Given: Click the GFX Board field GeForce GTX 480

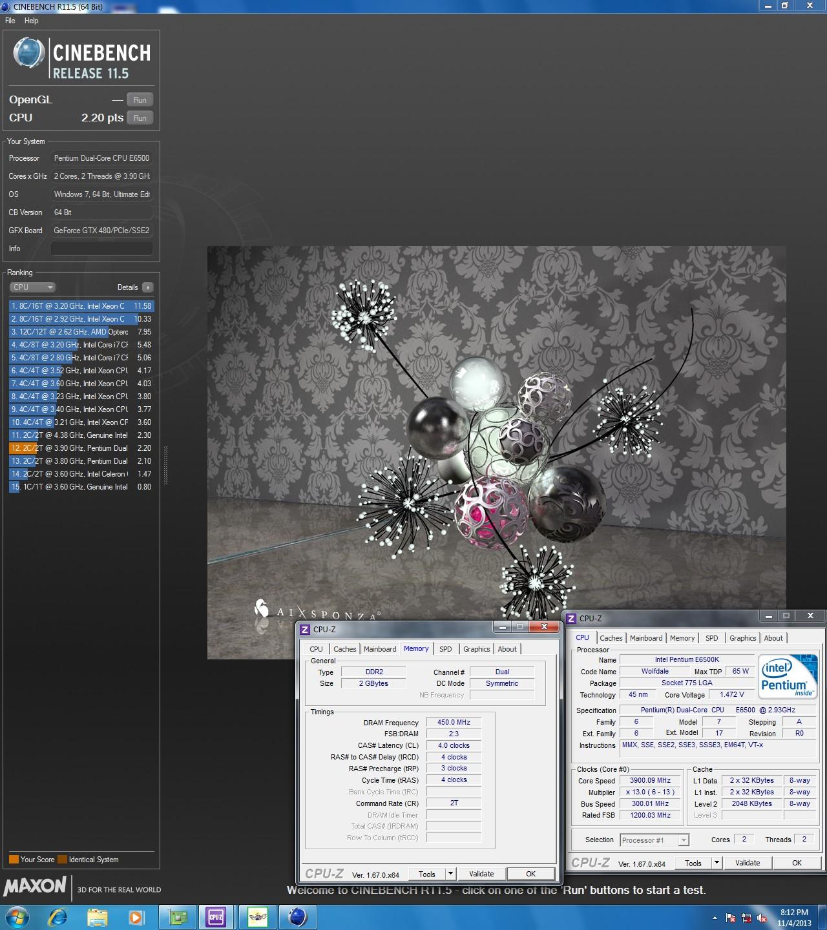Looking at the screenshot, I should [102, 231].
